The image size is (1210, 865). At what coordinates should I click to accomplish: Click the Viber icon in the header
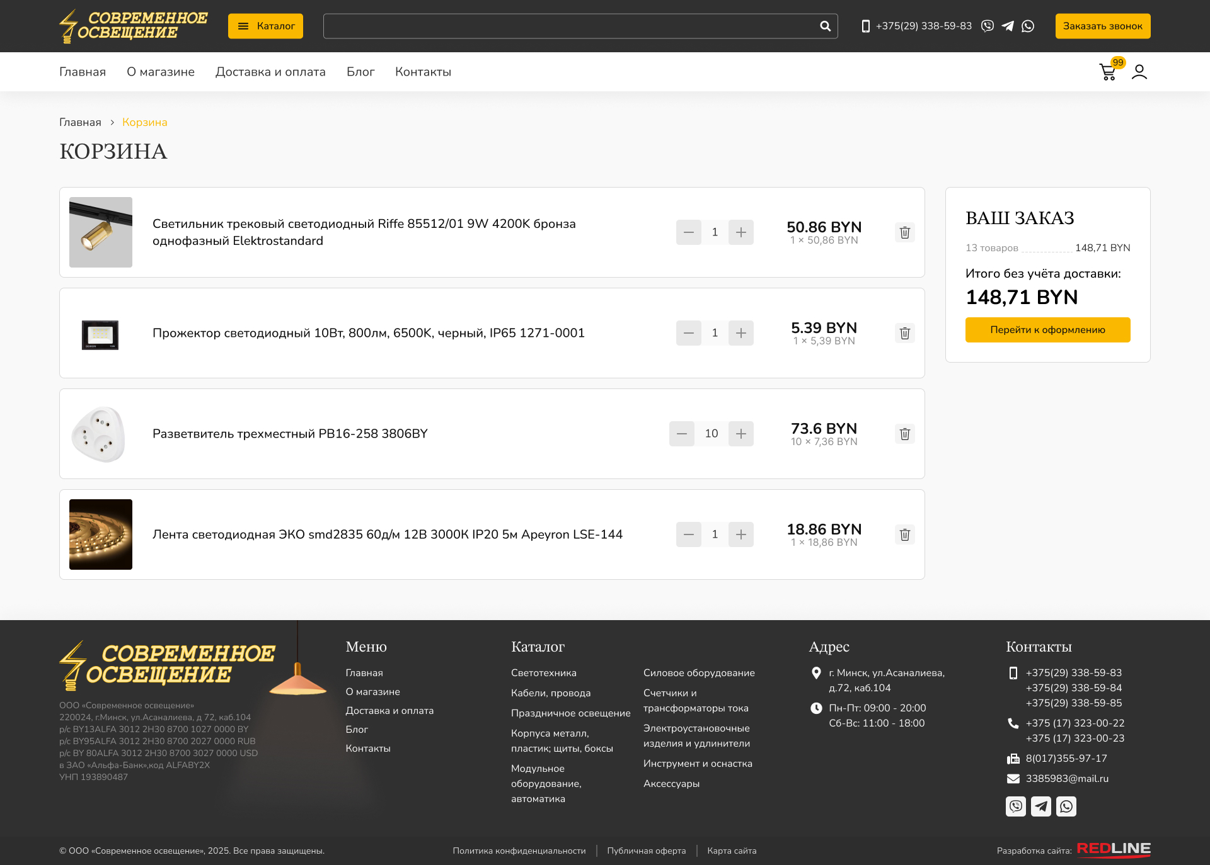click(x=988, y=26)
